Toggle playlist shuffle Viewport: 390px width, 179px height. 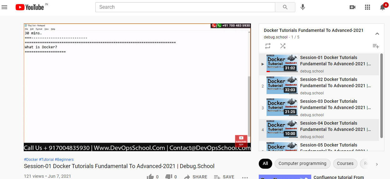click(x=283, y=46)
